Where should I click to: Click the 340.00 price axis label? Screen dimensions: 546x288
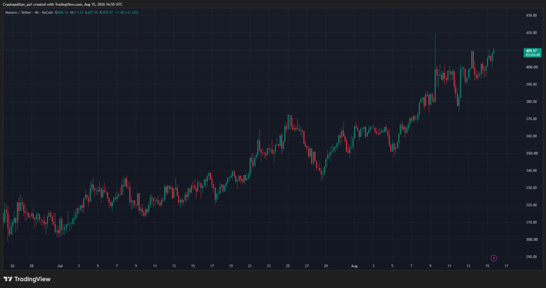[532, 170]
